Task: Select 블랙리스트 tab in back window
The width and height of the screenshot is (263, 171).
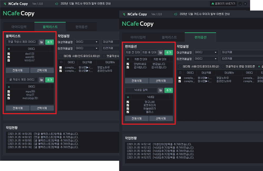Action: (50, 27)
